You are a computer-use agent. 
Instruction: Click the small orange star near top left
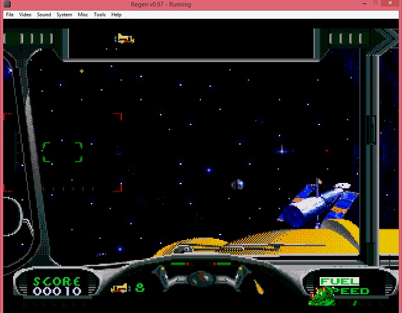tap(82, 71)
